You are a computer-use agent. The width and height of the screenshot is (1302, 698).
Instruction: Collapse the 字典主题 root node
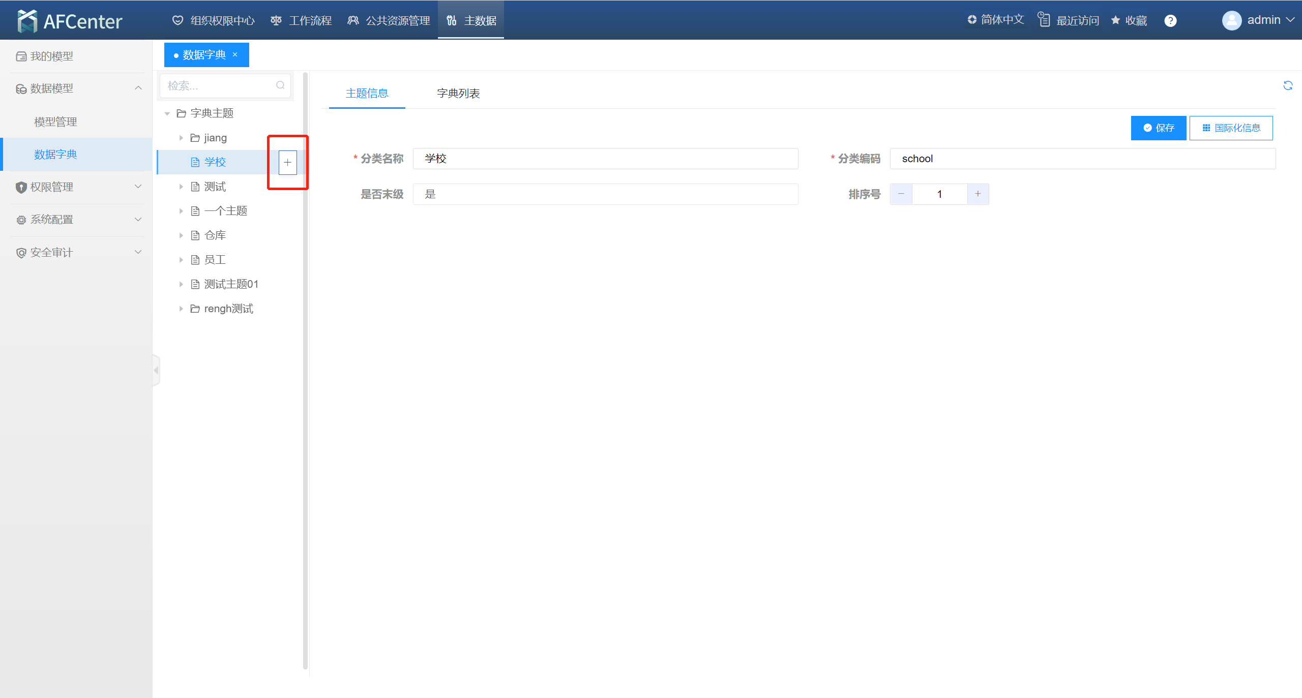167,113
